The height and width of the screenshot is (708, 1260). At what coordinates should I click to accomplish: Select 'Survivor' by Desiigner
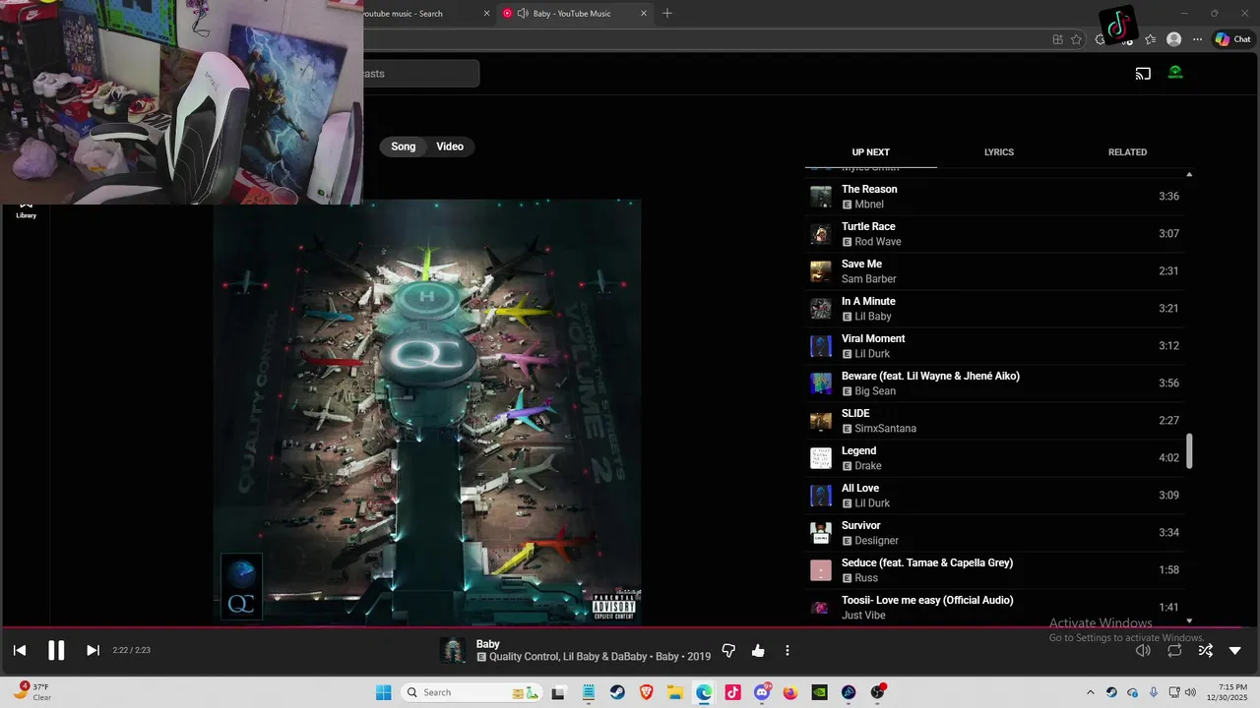point(994,533)
